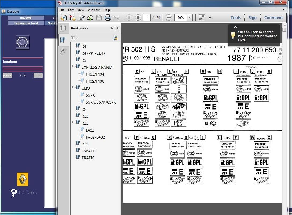Click Tableau de bord tab in Dialogys
This screenshot has height=215, width=292.
click(26, 23)
